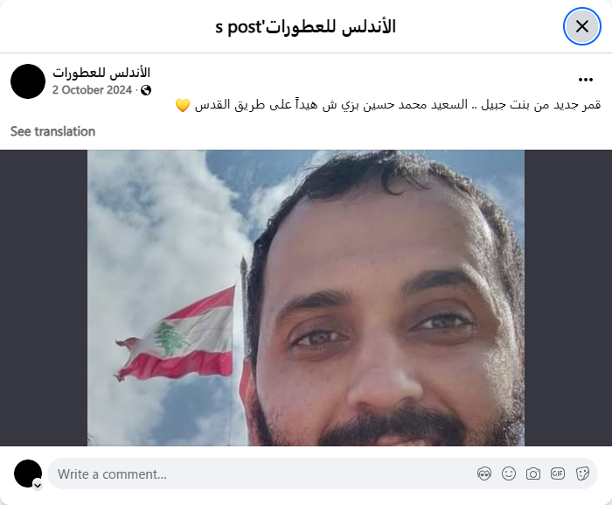Expand the commenter identity switcher chevron
The image size is (612, 505).
(x=38, y=486)
